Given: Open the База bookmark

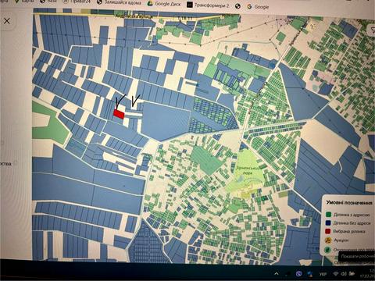Looking at the screenshot, I should (48, 2).
